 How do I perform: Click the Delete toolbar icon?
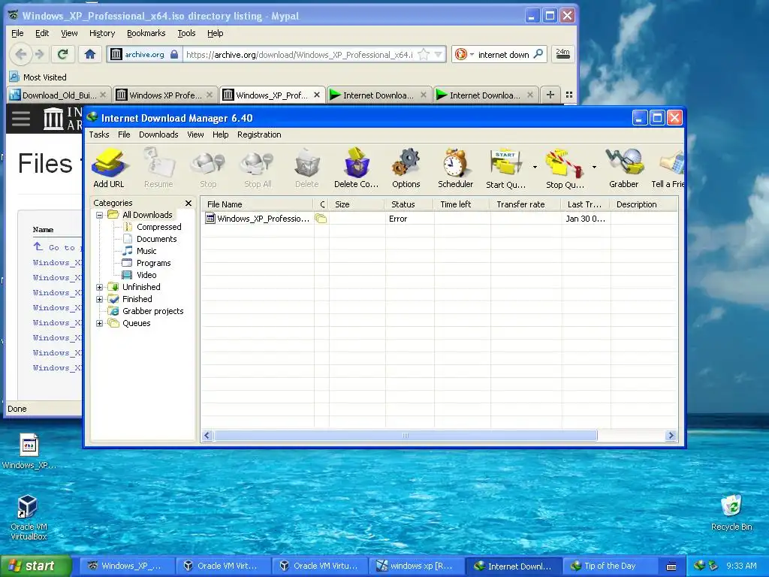307,169
